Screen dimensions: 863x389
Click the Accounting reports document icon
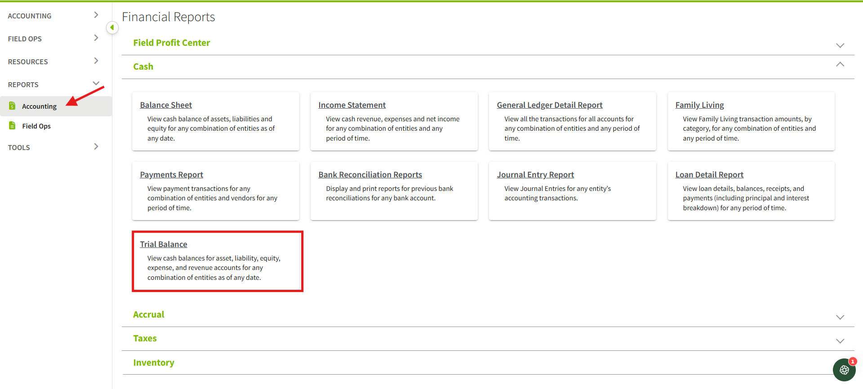tap(12, 106)
